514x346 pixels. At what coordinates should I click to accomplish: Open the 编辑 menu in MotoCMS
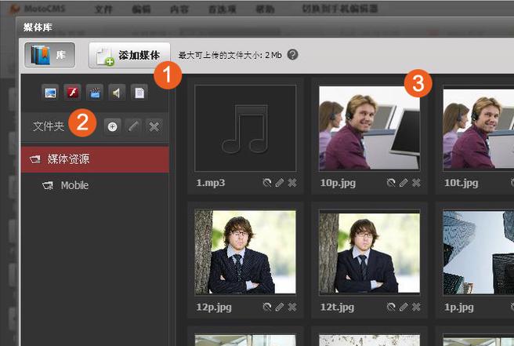141,9
